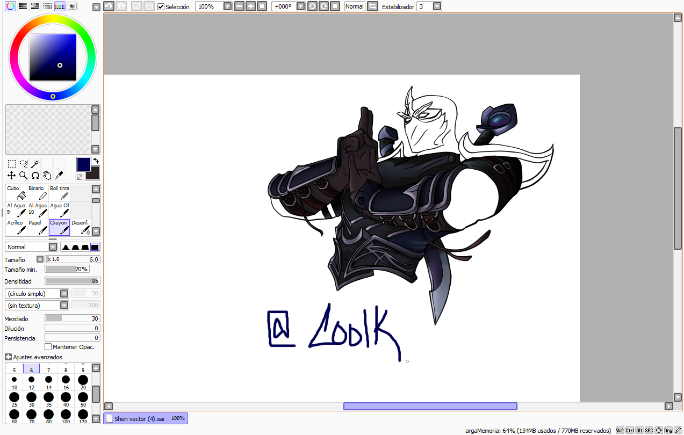This screenshot has width=684, height=435.
Task: Select the Hand pan tool
Action: click(47, 175)
